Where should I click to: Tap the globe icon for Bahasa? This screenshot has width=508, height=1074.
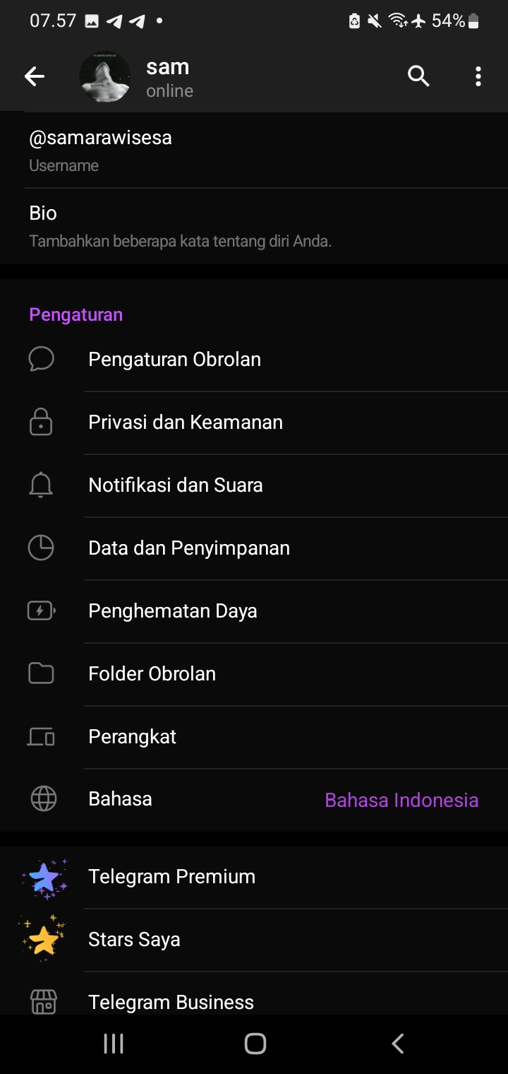pyautogui.click(x=43, y=799)
